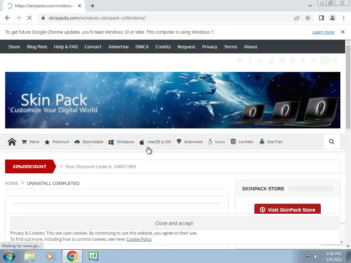351x263 pixels.
Task: Open the About page link
Action: pos(251,47)
